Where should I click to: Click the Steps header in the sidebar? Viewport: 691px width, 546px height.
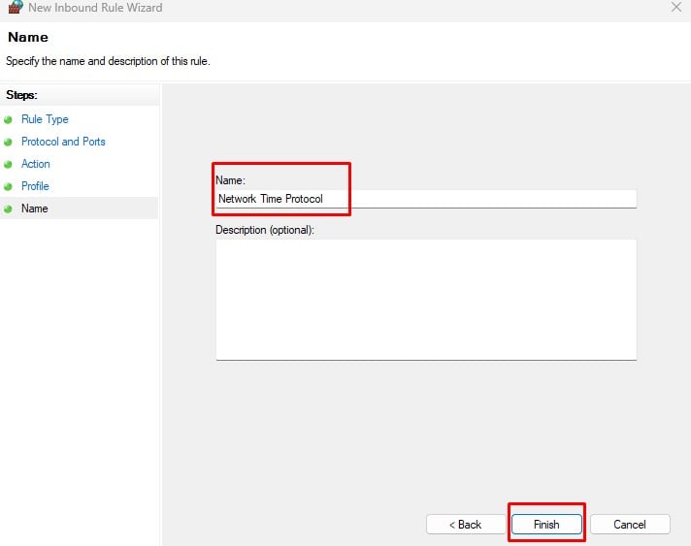[21, 95]
